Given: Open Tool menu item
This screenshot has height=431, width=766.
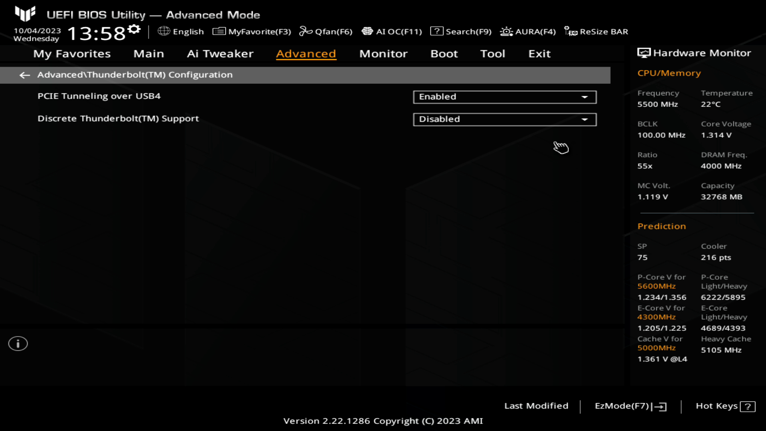Looking at the screenshot, I should click(492, 54).
